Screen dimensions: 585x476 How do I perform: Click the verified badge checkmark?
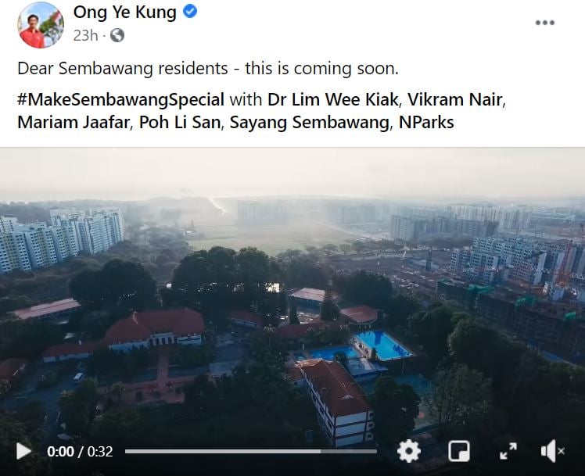coord(190,12)
